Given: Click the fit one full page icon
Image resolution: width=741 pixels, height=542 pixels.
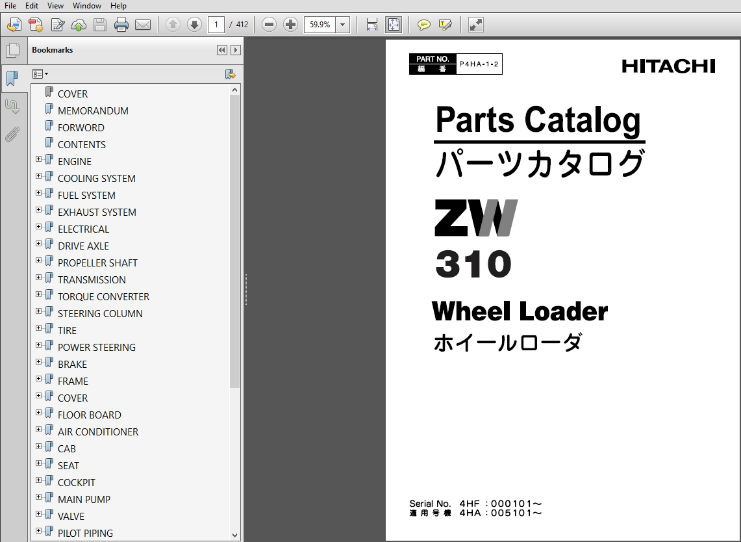Looking at the screenshot, I should (393, 25).
